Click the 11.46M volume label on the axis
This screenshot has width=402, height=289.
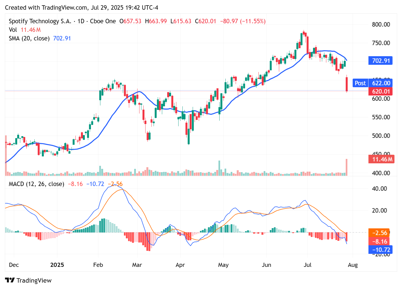point(381,159)
